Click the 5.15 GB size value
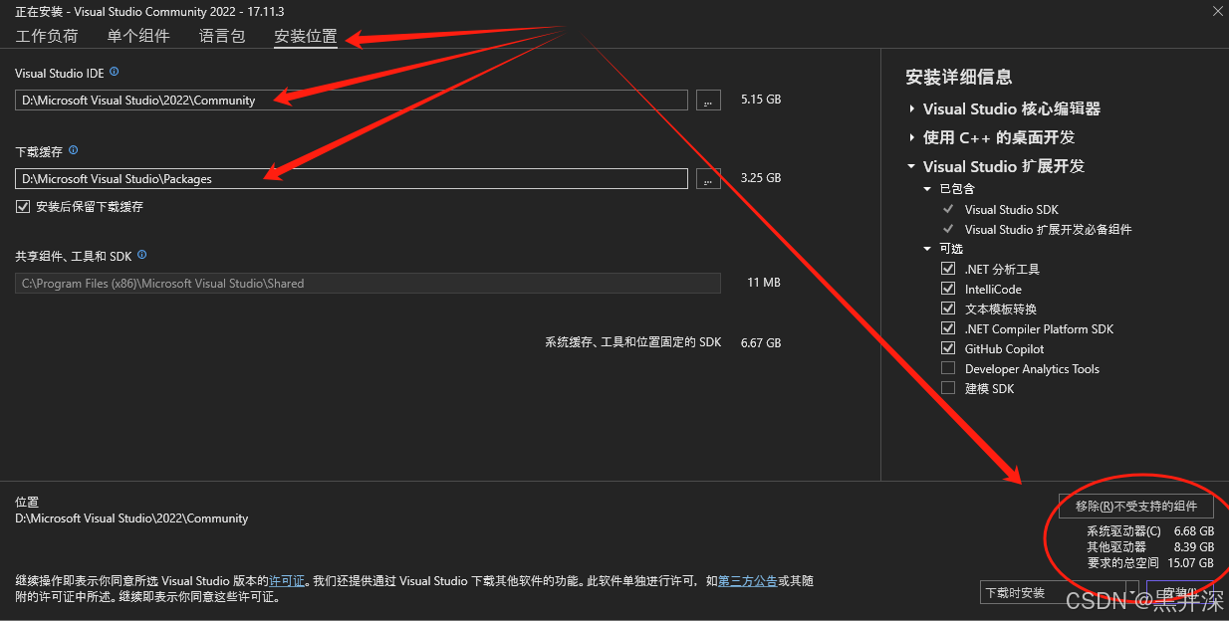Screen dimensions: 1229x621 pos(761,100)
